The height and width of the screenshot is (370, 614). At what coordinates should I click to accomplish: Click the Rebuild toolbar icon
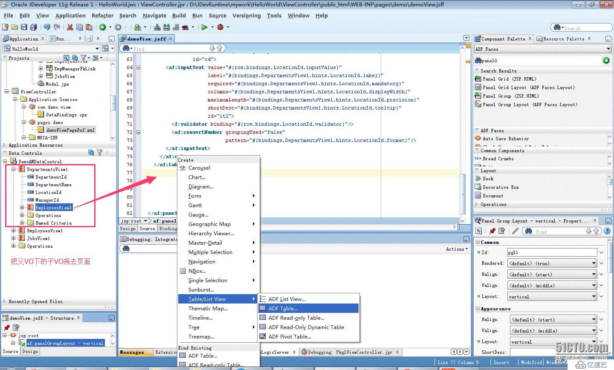pos(167,27)
